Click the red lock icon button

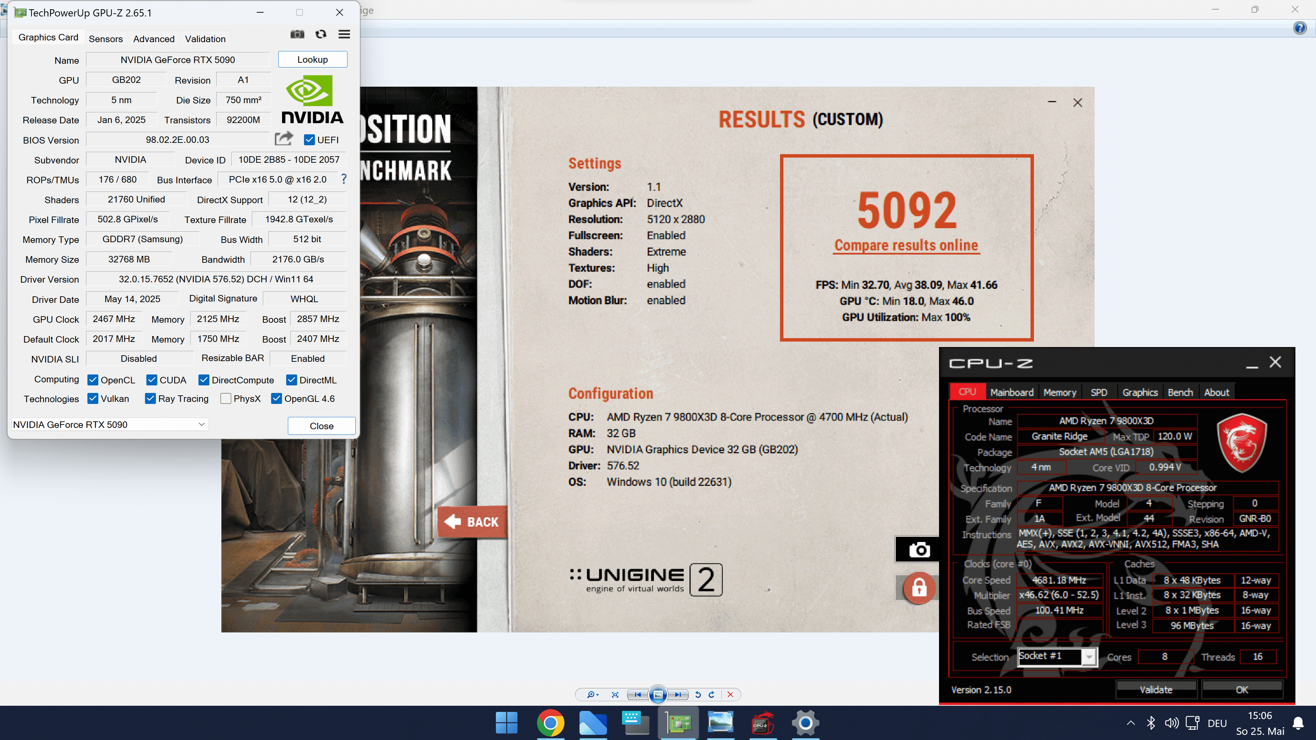pyautogui.click(x=919, y=588)
